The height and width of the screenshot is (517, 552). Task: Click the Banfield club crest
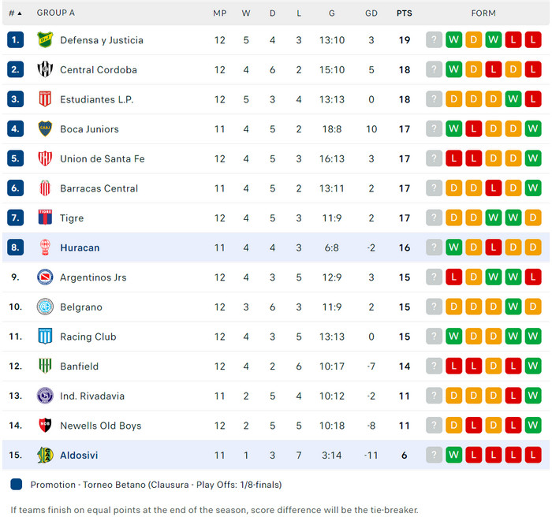[x=45, y=366]
